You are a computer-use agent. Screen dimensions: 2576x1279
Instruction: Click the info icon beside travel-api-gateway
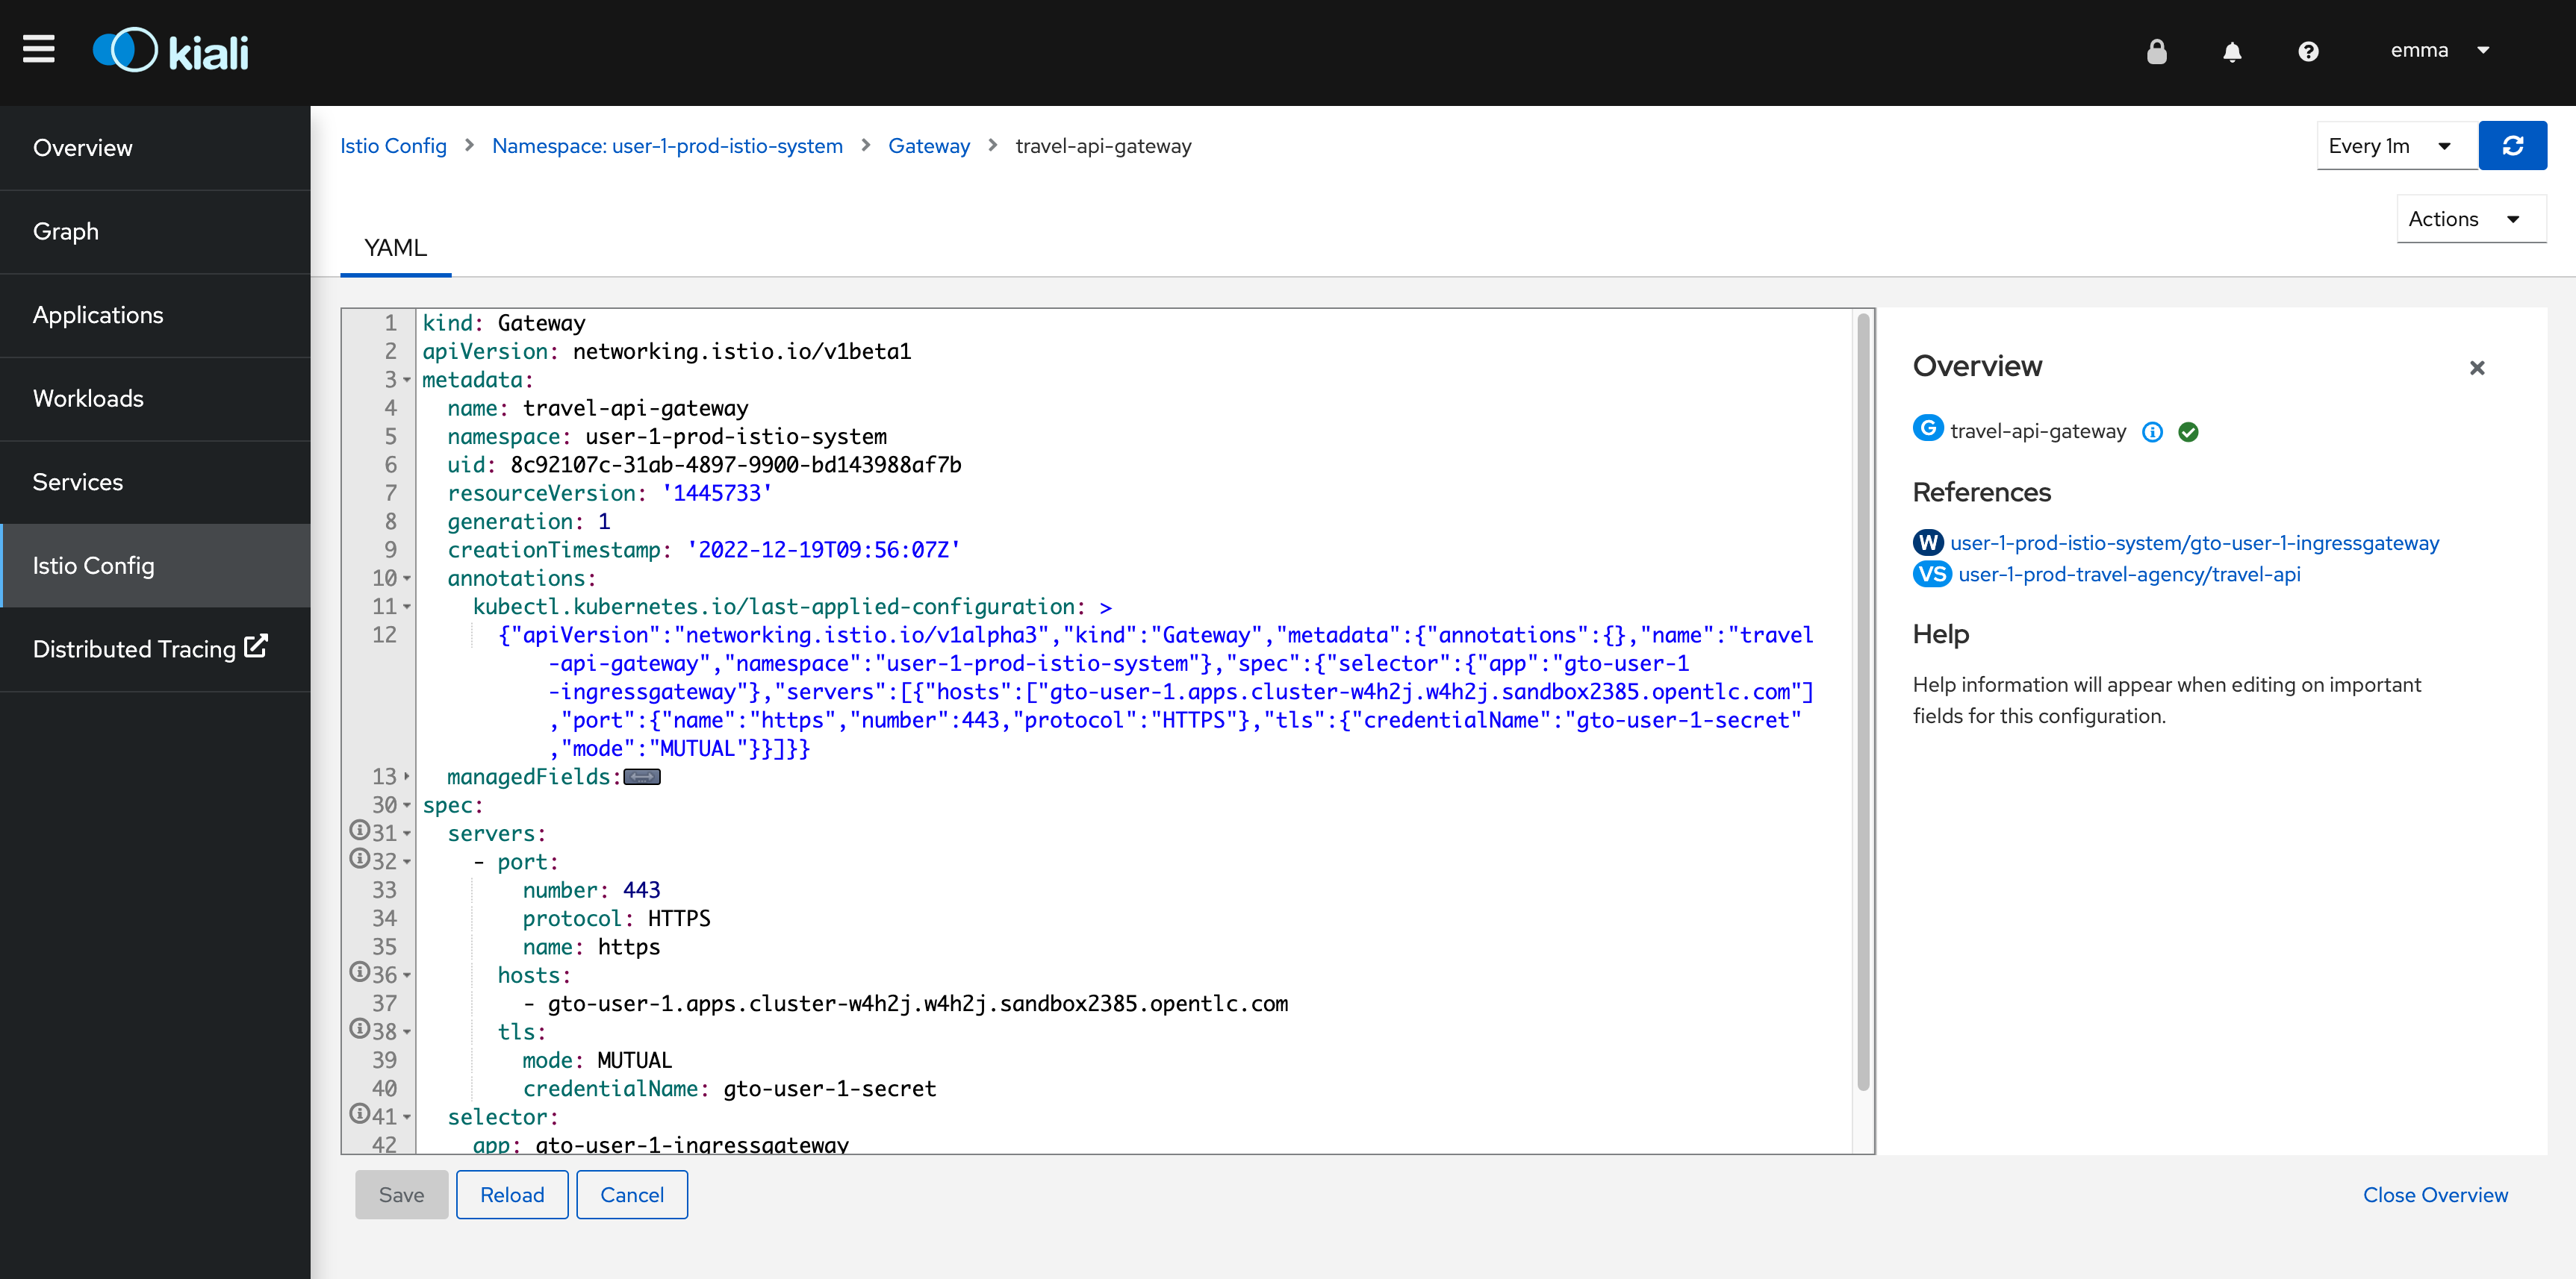coord(2152,431)
